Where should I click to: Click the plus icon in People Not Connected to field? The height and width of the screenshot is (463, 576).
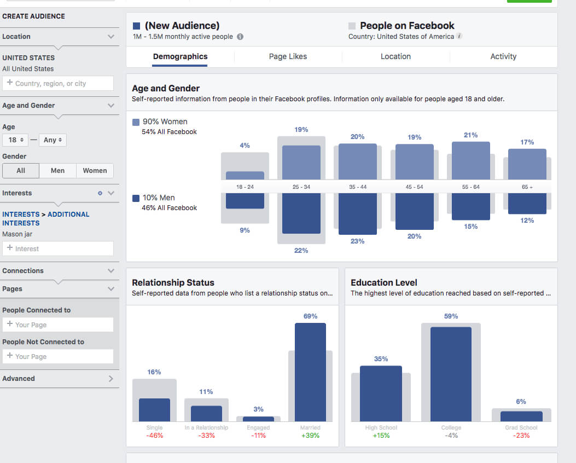click(x=10, y=356)
